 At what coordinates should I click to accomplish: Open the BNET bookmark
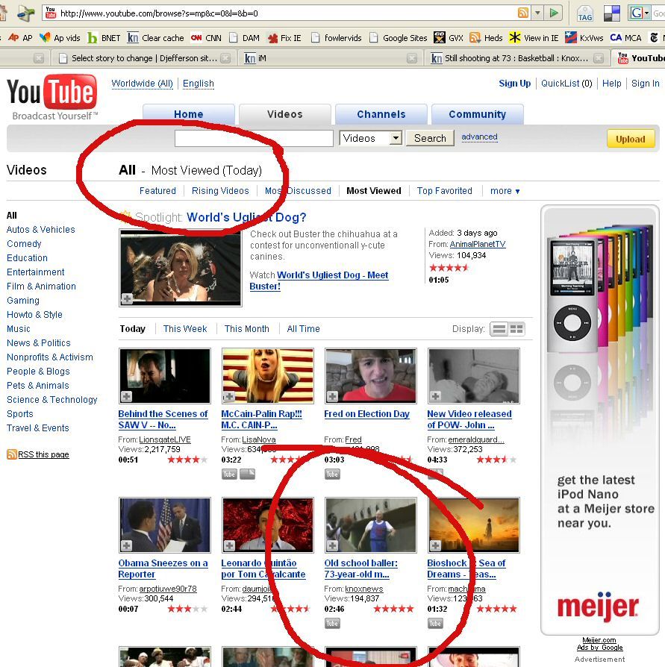(x=104, y=38)
